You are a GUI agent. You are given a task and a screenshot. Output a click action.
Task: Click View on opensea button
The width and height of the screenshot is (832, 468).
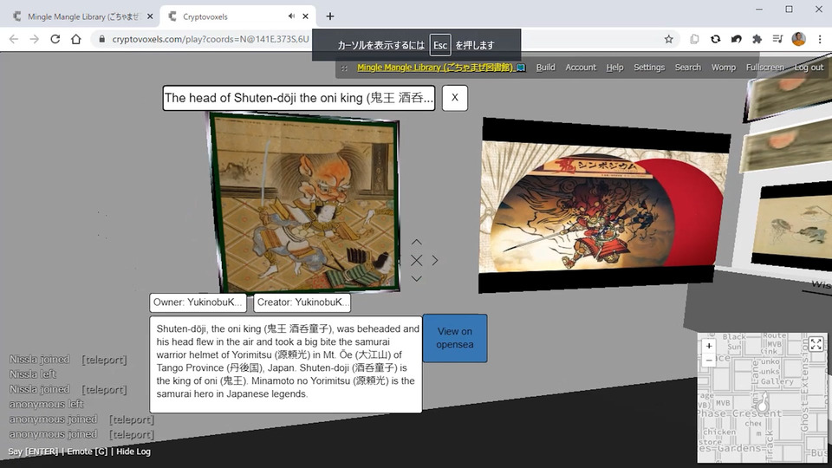pyautogui.click(x=455, y=338)
